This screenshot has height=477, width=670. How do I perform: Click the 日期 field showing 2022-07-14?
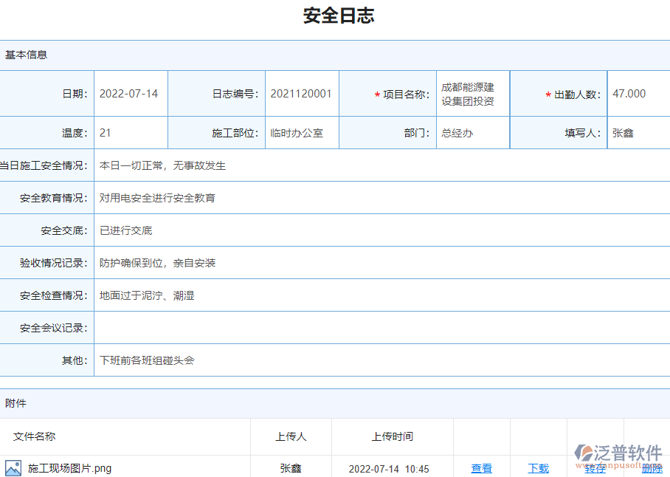(x=130, y=93)
